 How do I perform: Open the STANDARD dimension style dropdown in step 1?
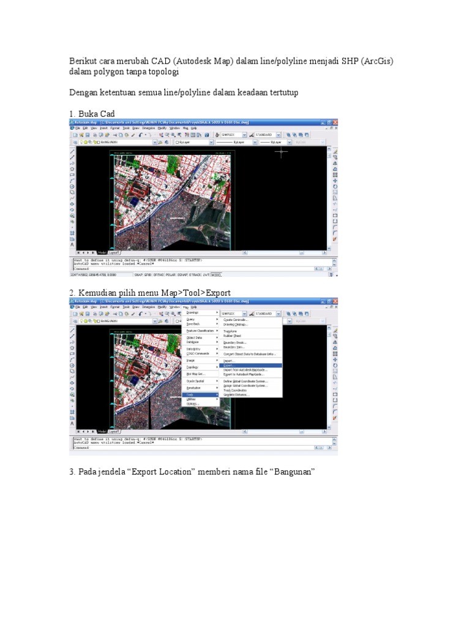[278, 135]
